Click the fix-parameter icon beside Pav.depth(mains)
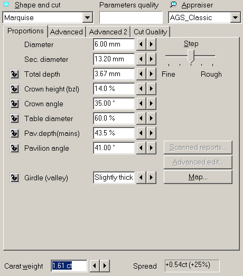 (x=15, y=133)
